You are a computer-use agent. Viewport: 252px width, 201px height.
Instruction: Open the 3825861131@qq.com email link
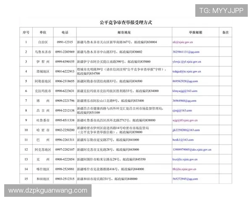click(186, 52)
